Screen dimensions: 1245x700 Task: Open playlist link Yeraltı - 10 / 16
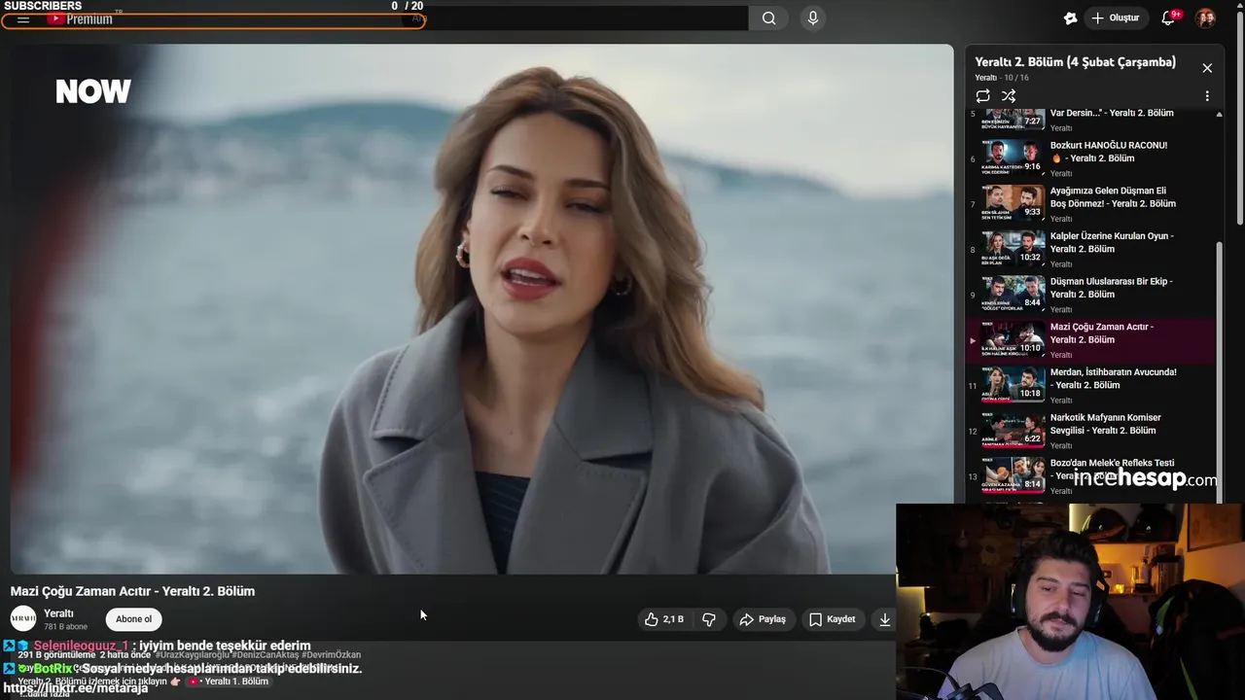point(1002,78)
